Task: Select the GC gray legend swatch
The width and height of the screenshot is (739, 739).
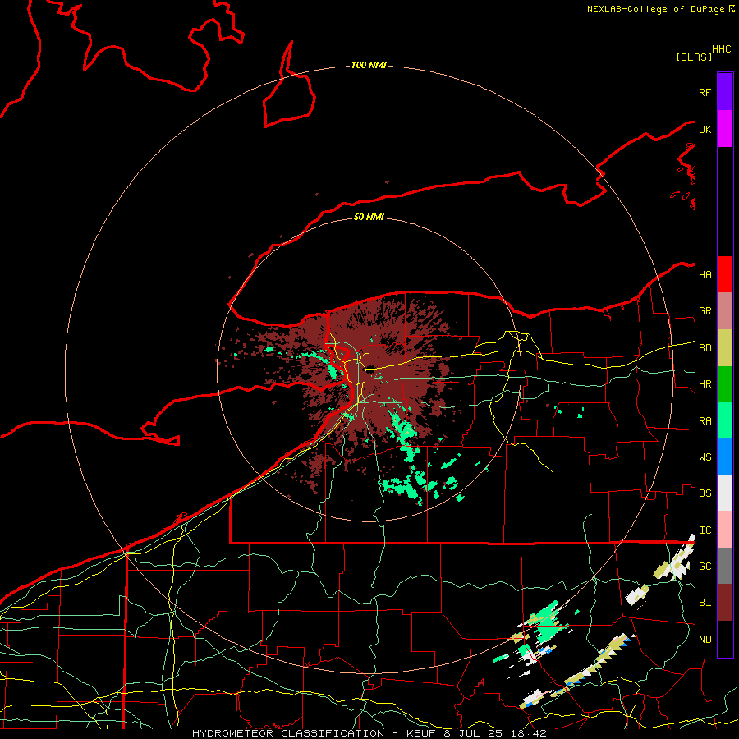Action: [x=725, y=566]
